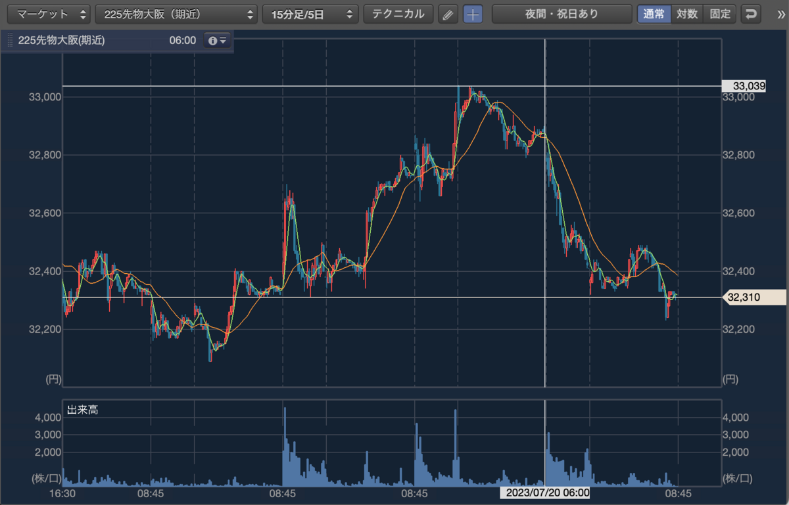Change the 15分足/5日 timeframe dropdown
The height and width of the screenshot is (505, 789).
pos(310,14)
